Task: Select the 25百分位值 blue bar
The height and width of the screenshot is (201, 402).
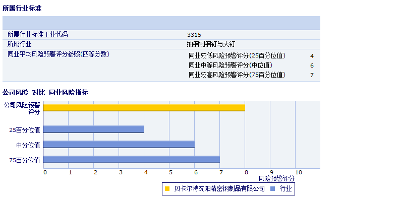Action: 94,129
